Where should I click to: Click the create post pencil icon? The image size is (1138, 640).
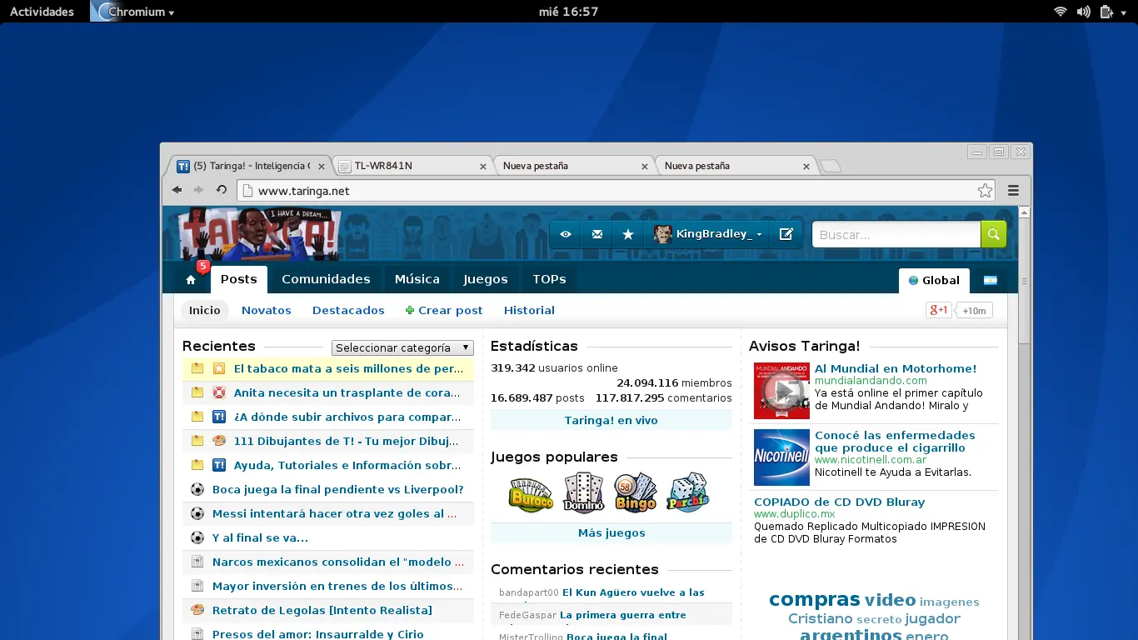pos(786,234)
